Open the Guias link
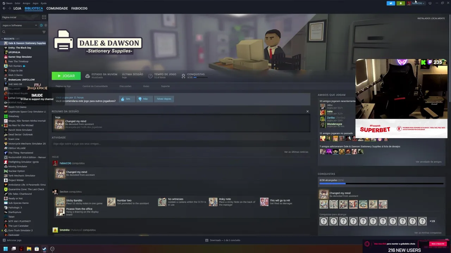Screen dimensions: 451x253 click(146, 86)
